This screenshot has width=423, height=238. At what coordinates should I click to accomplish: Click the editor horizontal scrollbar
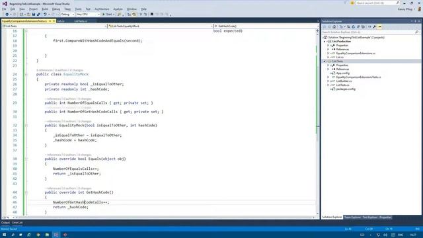(x=165, y=218)
